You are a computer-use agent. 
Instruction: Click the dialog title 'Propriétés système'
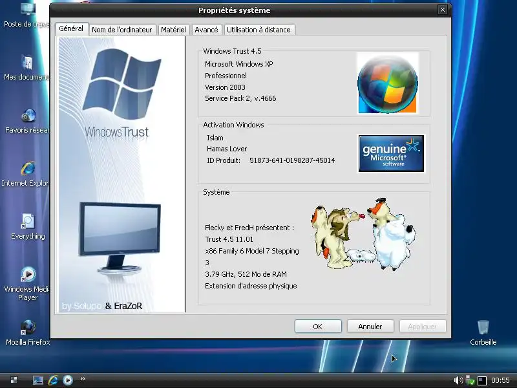click(x=234, y=10)
